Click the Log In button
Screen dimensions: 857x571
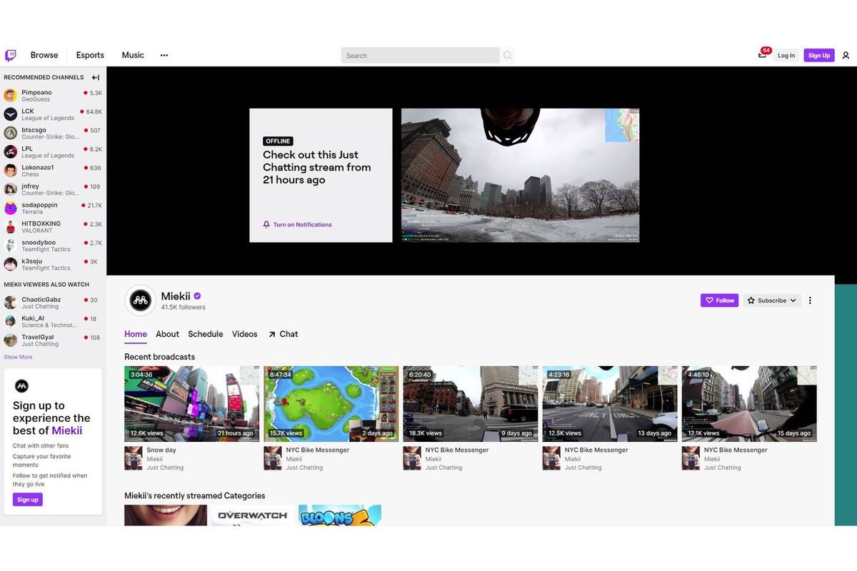click(786, 56)
